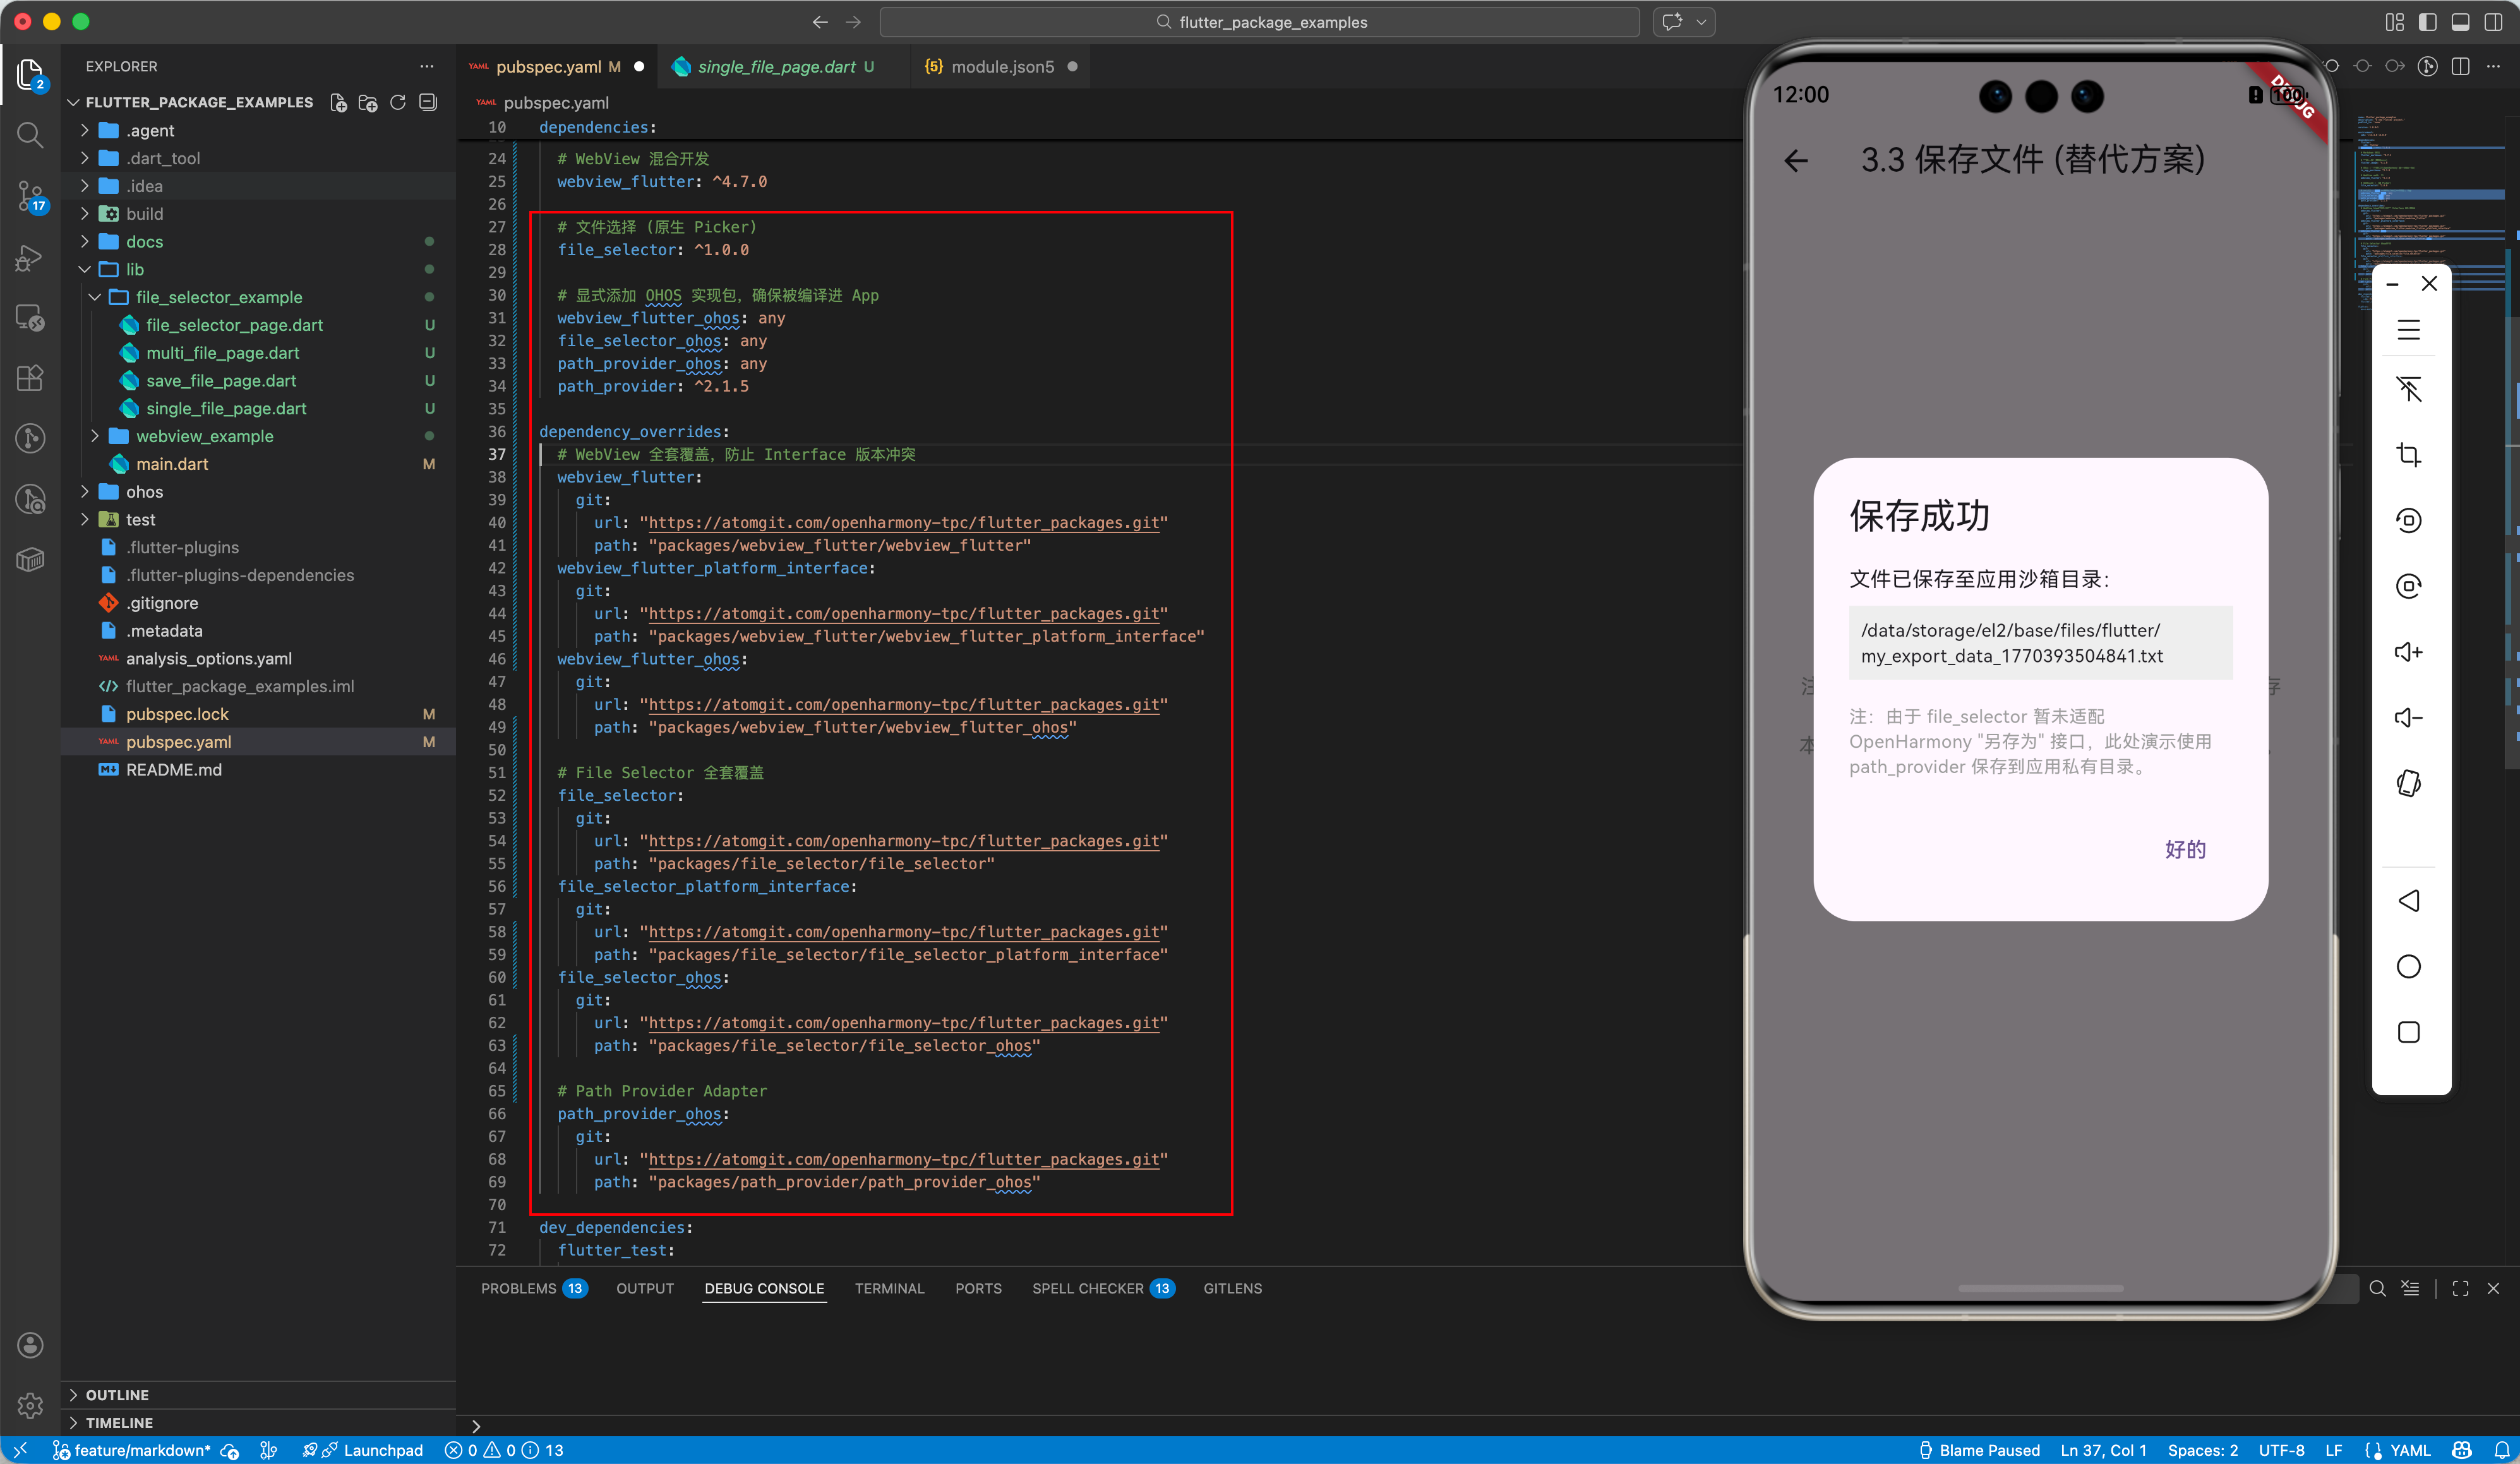The width and height of the screenshot is (2520, 1464).
Task: Expand the OUTLINE section
Action: pyautogui.click(x=116, y=1395)
